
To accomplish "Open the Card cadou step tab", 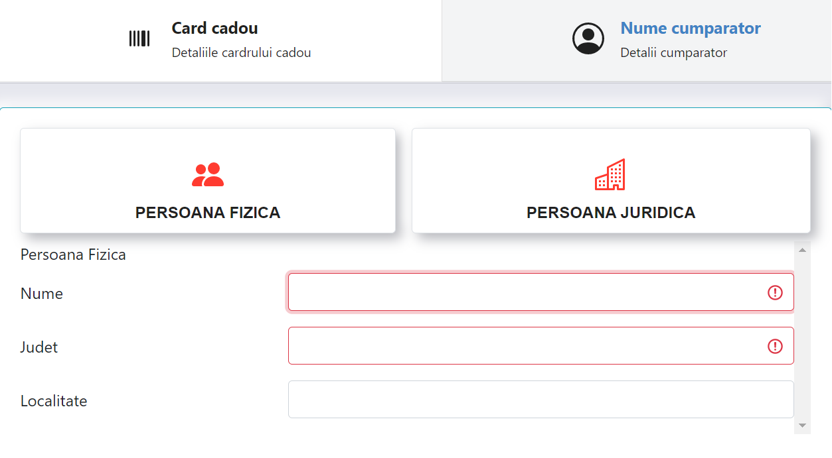I will pos(220,40).
